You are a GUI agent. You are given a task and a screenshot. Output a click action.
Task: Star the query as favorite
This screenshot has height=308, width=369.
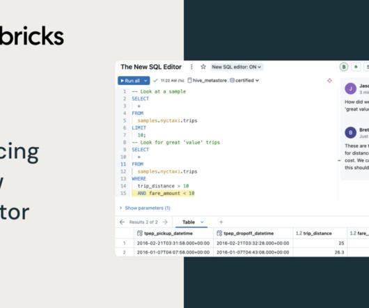(203, 67)
